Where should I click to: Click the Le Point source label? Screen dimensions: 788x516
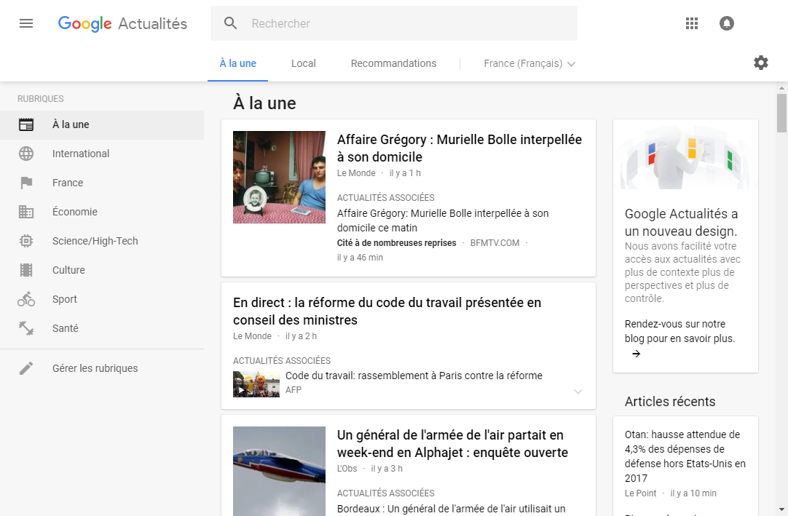[640, 493]
